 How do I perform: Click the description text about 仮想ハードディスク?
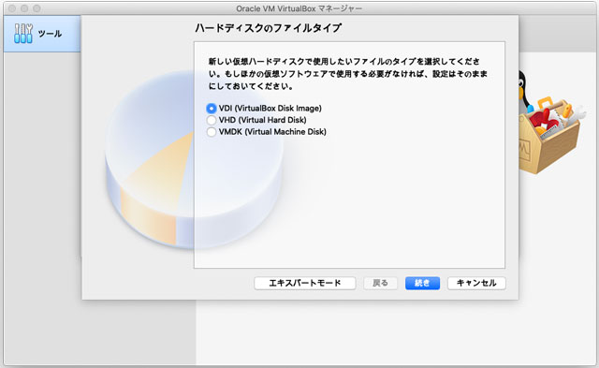click(347, 74)
